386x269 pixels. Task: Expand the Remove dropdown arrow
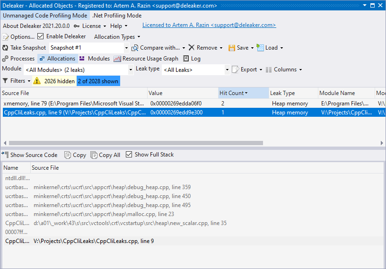221,48
